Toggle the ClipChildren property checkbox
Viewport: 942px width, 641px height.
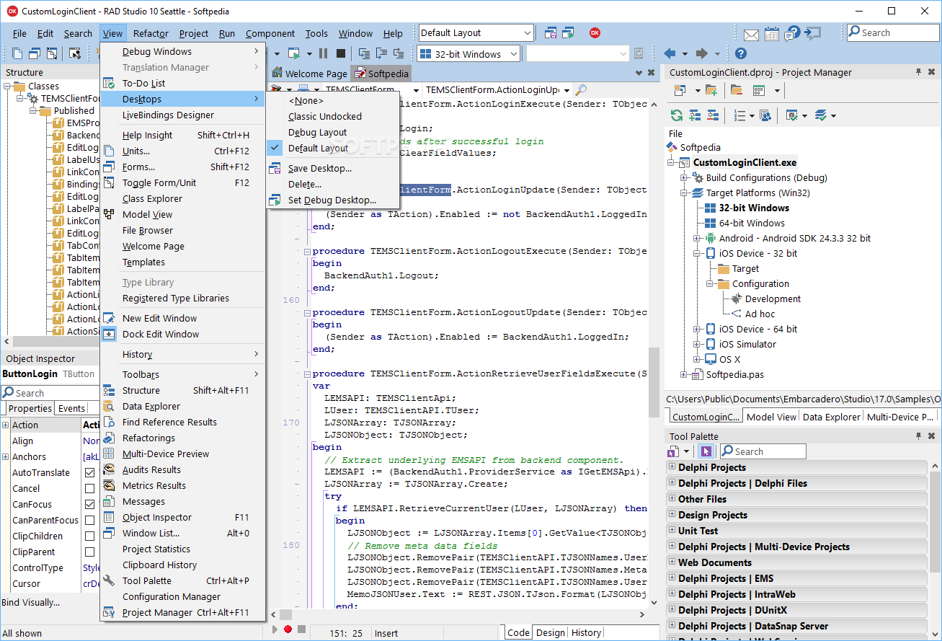[x=90, y=536]
